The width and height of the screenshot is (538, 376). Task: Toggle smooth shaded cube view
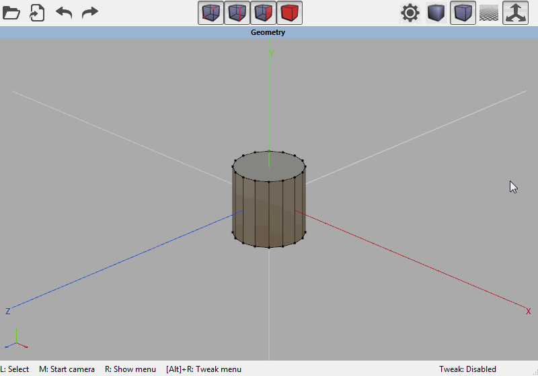[x=436, y=13]
